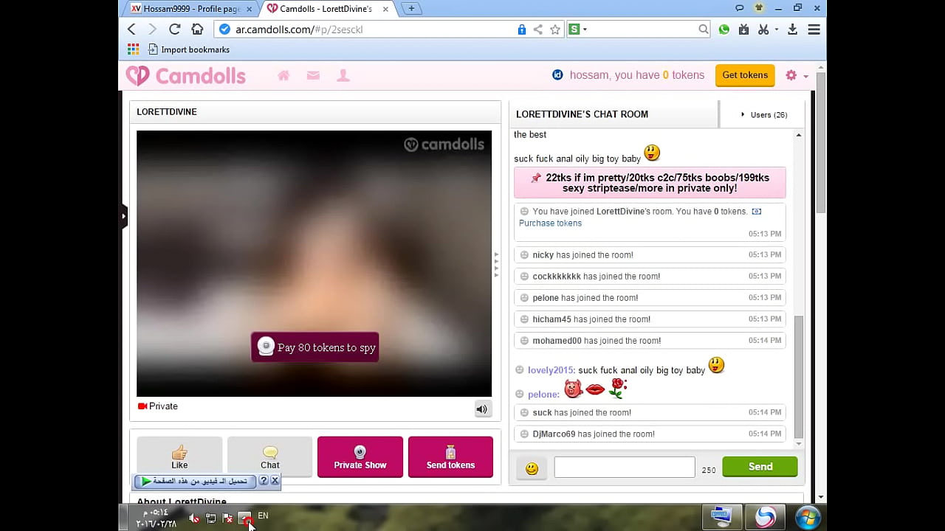This screenshot has height=531, width=945.
Task: Expand the Users (26) list
Action: pyautogui.click(x=764, y=114)
